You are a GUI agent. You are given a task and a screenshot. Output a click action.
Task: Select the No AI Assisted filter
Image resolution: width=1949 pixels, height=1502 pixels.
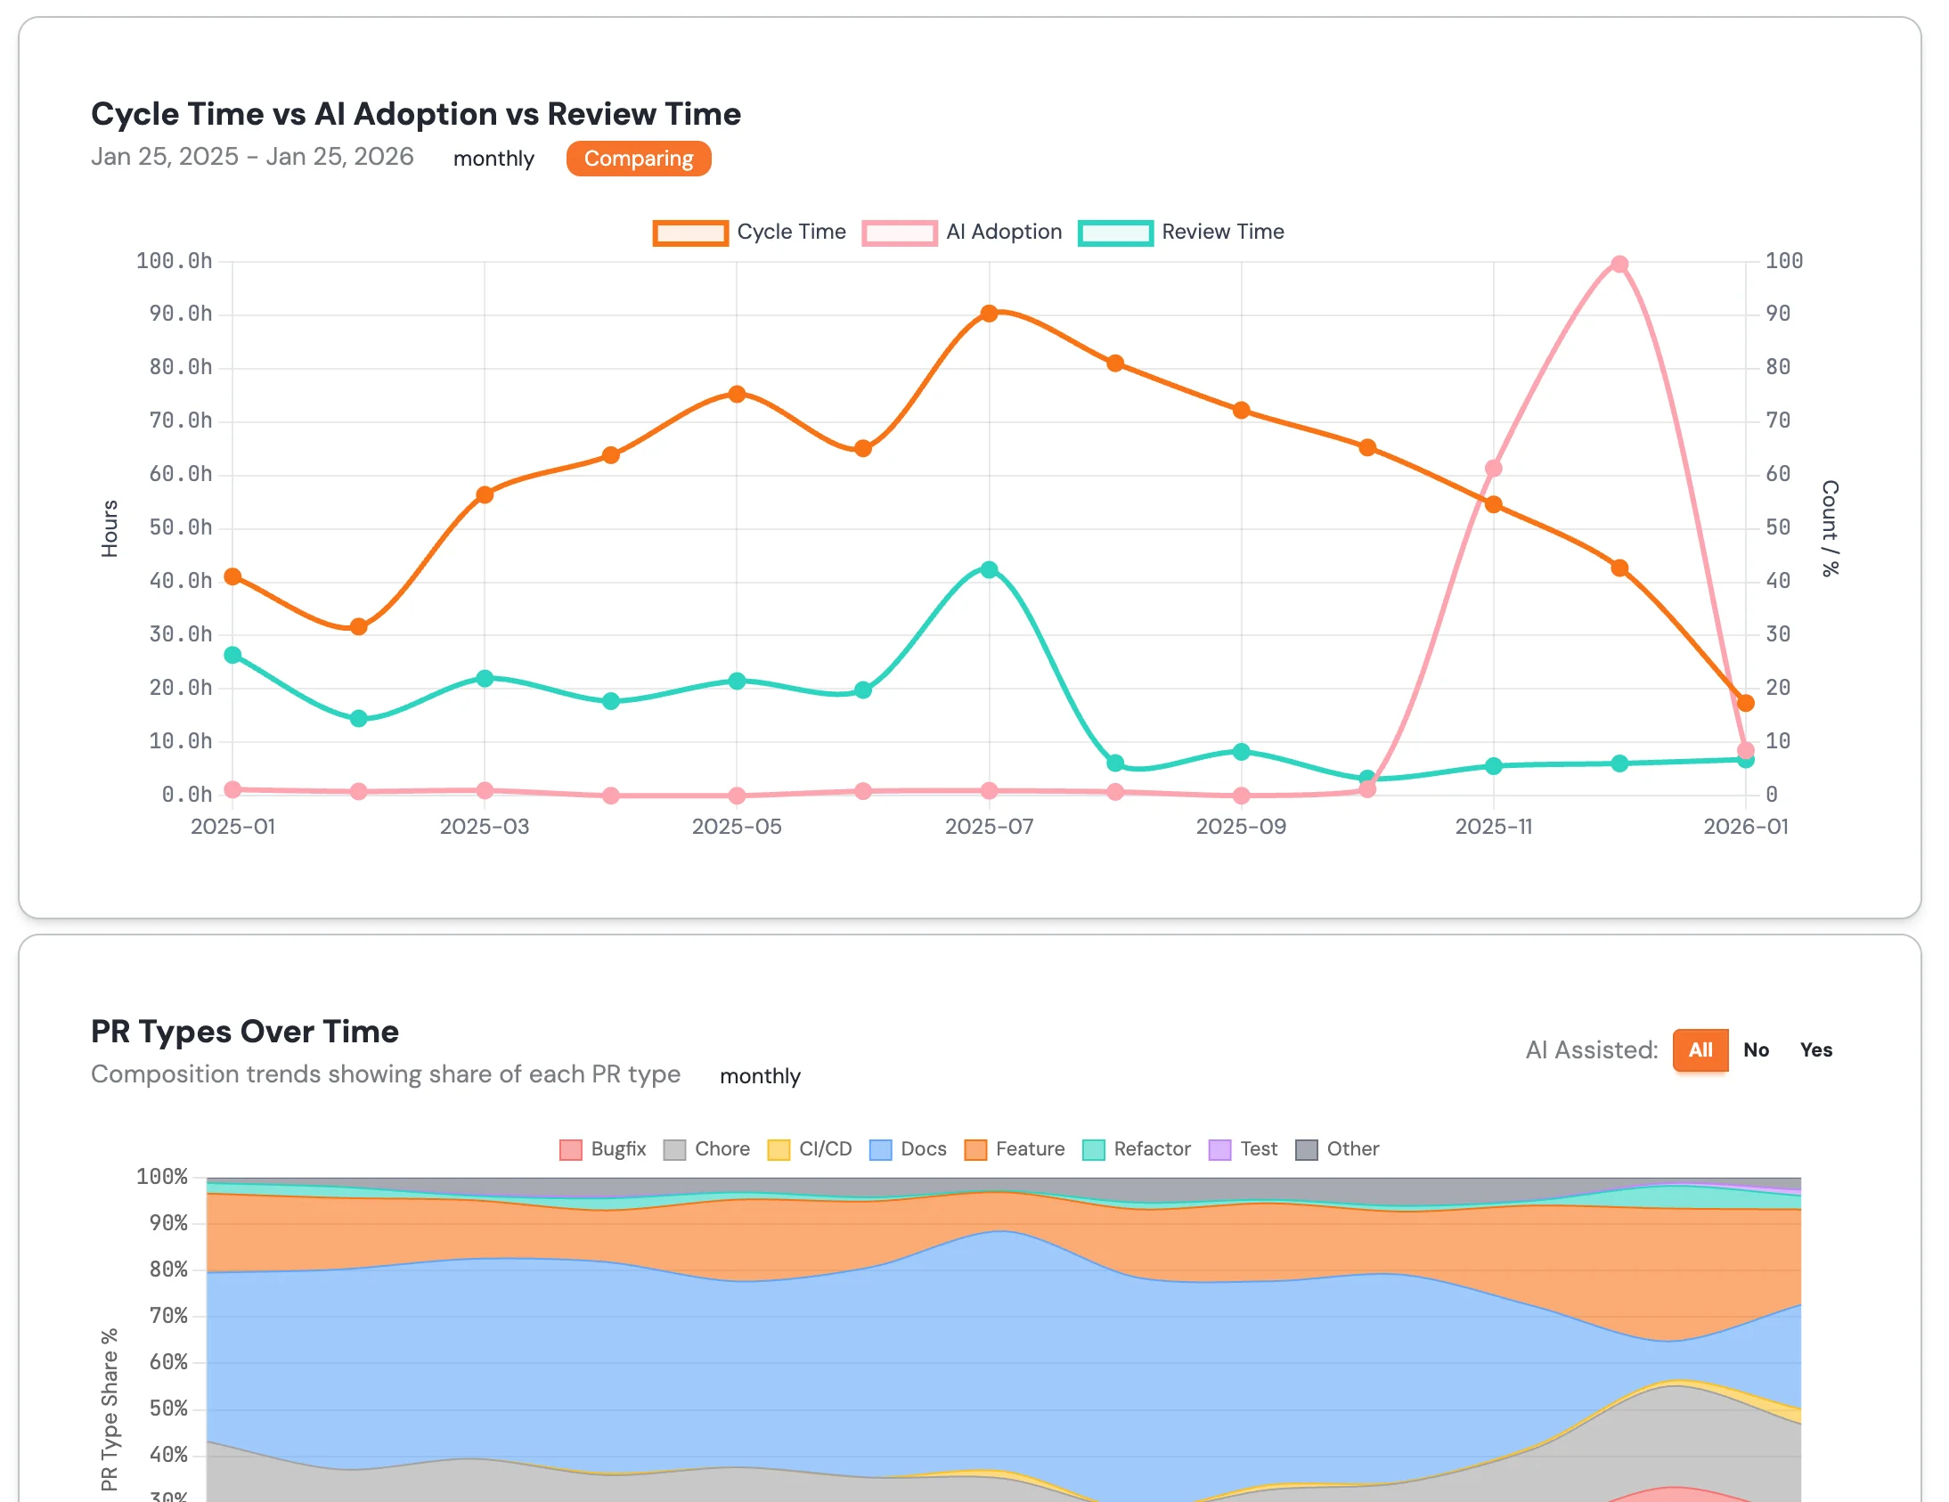pyautogui.click(x=1756, y=1049)
